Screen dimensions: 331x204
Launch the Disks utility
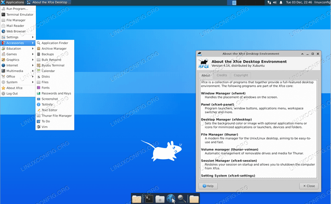point(55,76)
